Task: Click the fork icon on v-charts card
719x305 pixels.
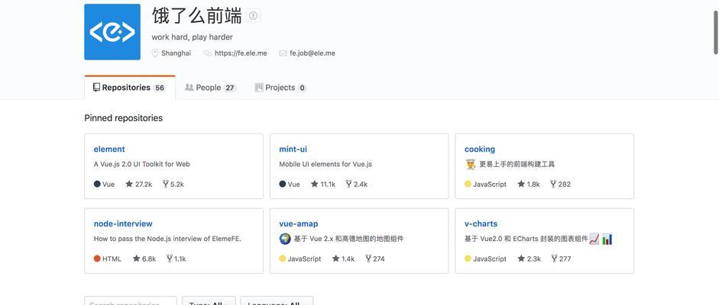Action: click(x=554, y=258)
